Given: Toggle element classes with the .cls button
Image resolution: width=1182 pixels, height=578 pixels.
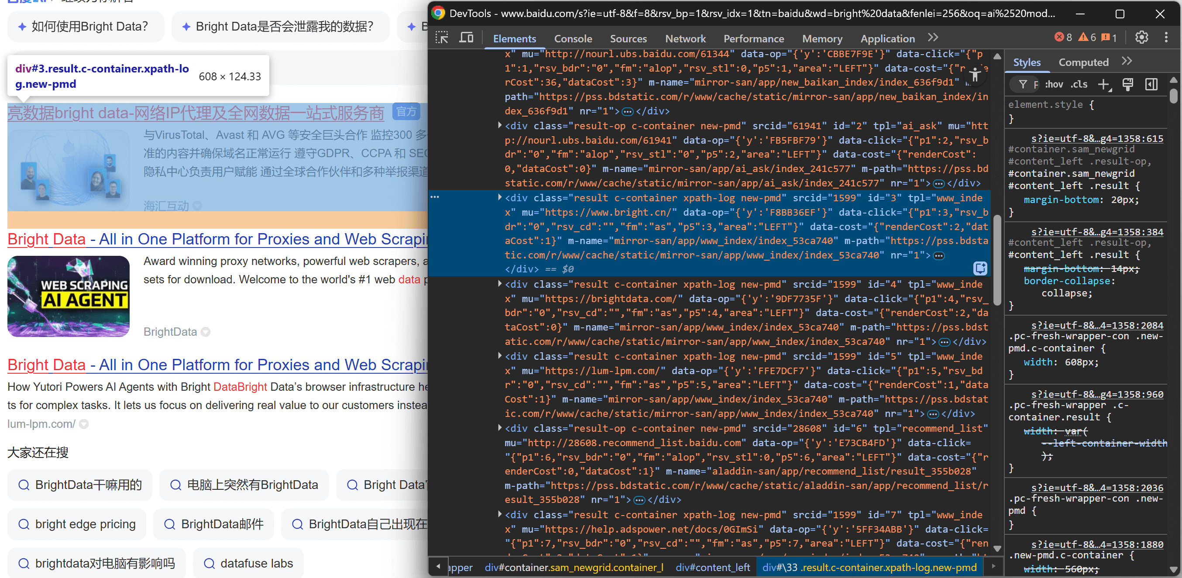Looking at the screenshot, I should [1079, 84].
